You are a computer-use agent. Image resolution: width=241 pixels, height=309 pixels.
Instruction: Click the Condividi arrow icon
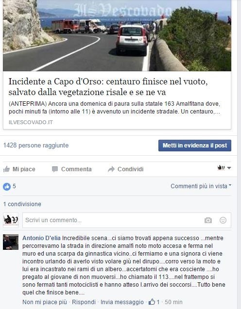point(111,169)
